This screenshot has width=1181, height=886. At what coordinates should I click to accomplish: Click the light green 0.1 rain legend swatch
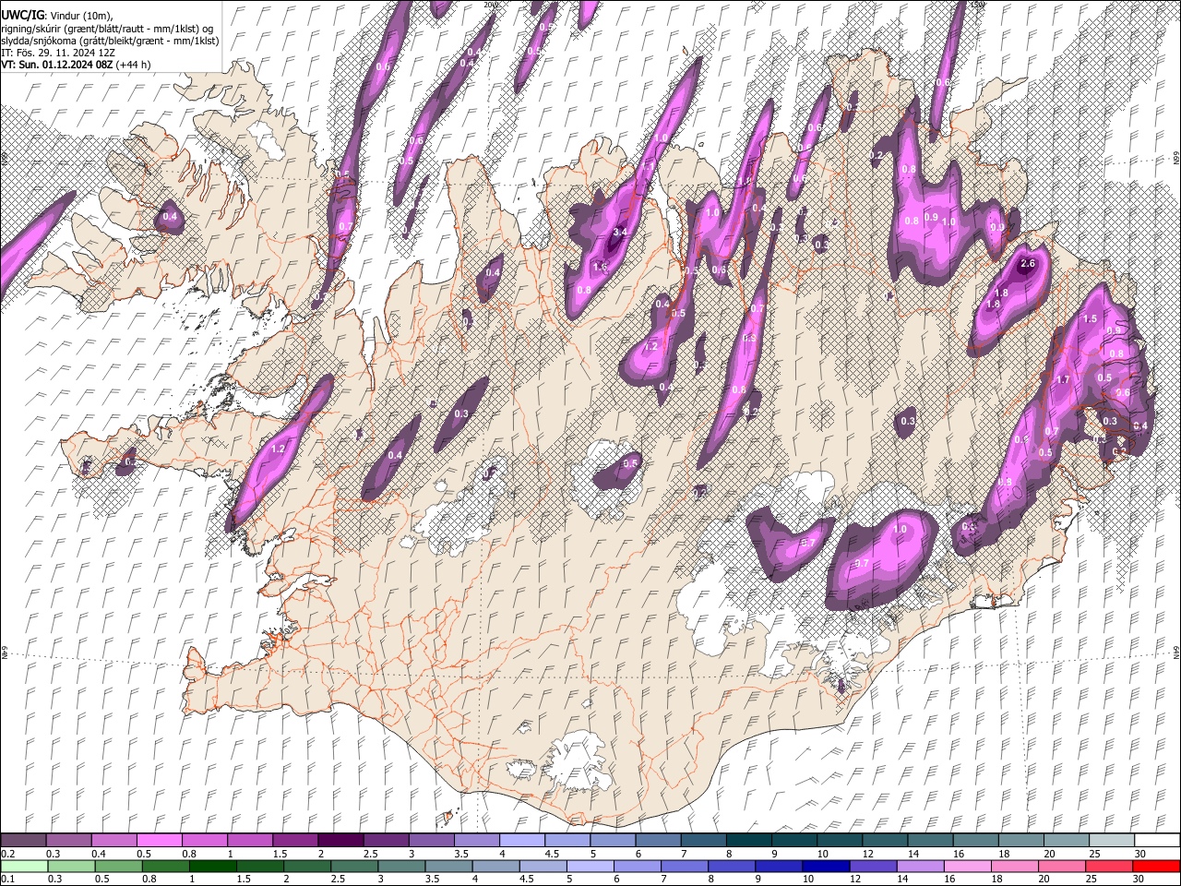tap(23, 867)
